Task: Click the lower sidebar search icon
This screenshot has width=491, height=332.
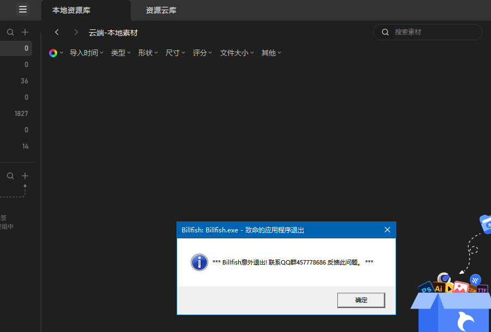Action: (10, 176)
